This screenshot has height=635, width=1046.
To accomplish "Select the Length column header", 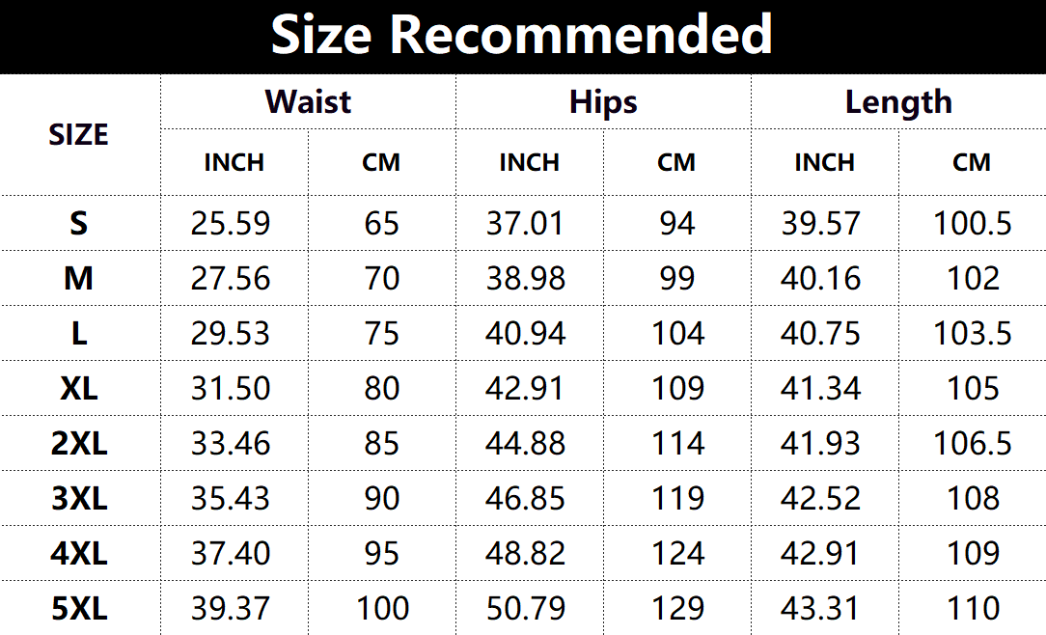I will (898, 101).
